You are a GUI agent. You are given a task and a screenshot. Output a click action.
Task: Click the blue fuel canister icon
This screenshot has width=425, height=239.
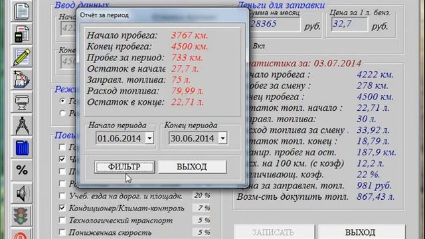(22, 148)
